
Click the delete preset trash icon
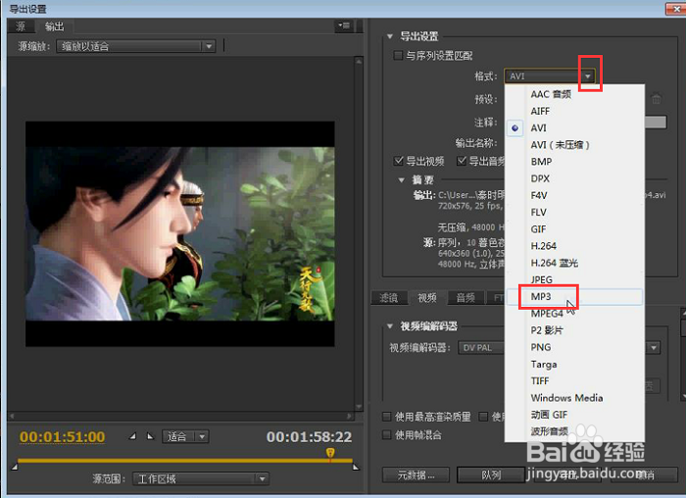[x=657, y=98]
